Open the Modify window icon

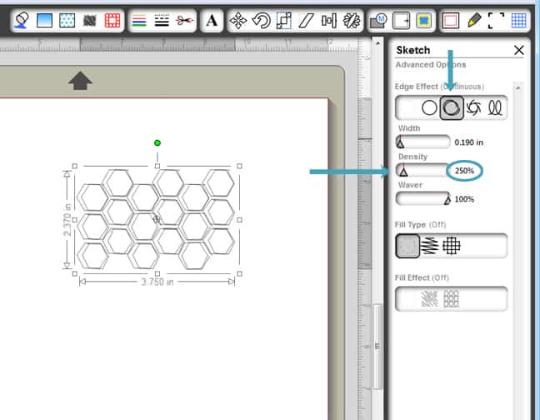coord(378,21)
